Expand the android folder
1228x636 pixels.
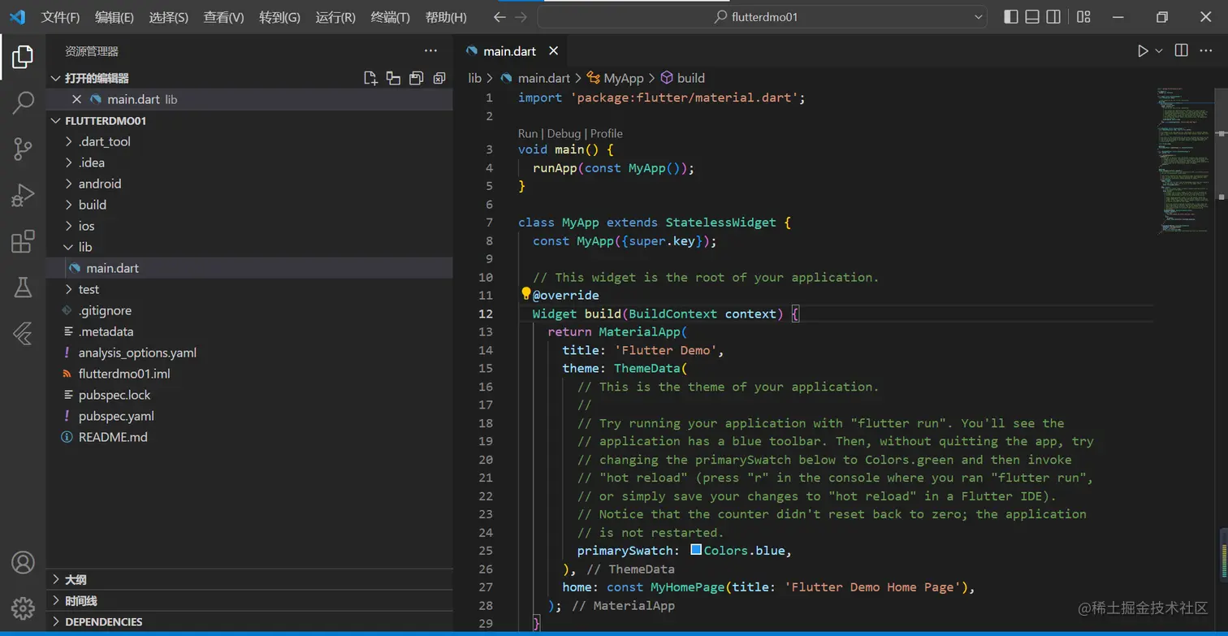99,184
